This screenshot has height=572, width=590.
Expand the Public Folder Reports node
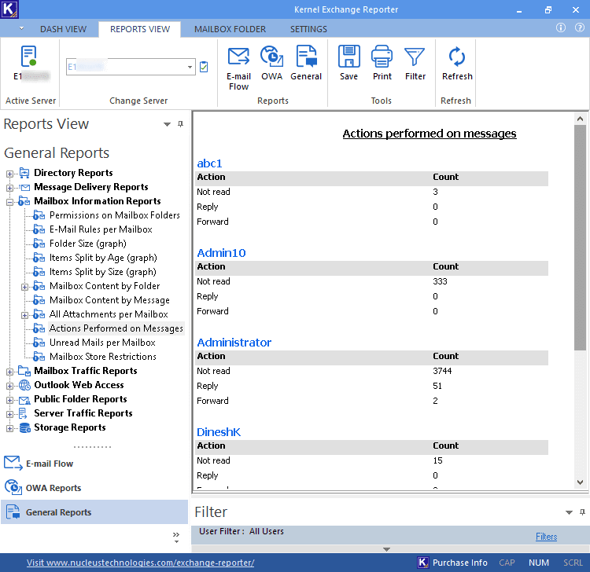click(x=9, y=400)
